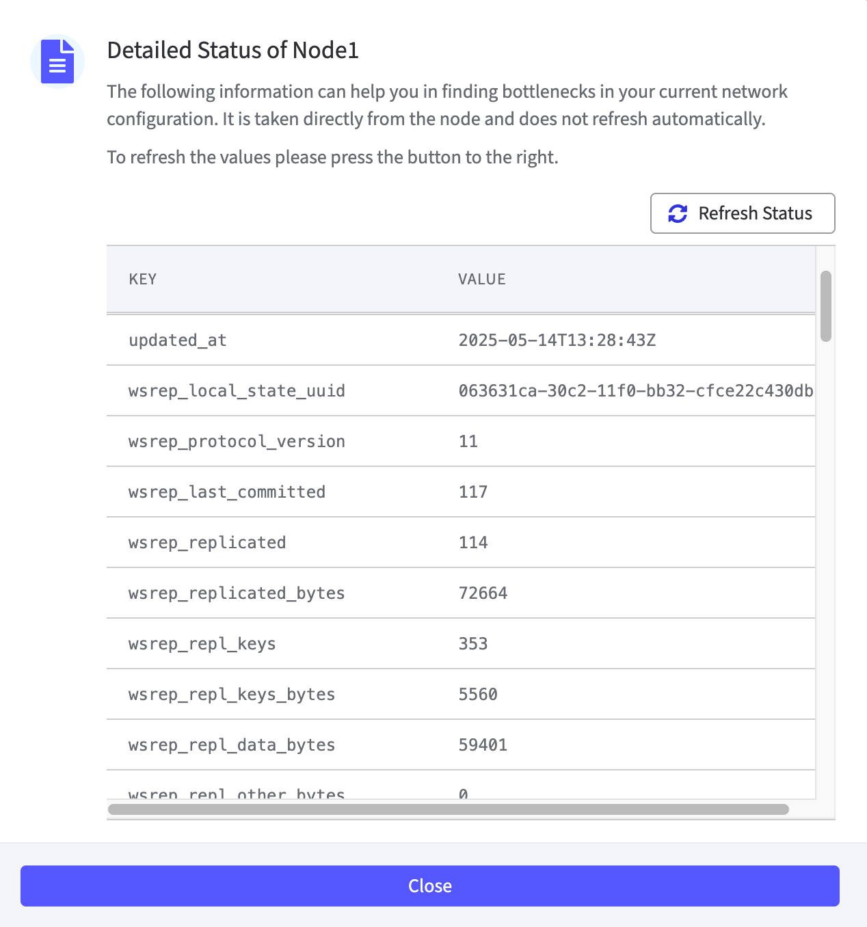The width and height of the screenshot is (867, 927).
Task: Click the refresh arrows icon
Action: point(678,213)
